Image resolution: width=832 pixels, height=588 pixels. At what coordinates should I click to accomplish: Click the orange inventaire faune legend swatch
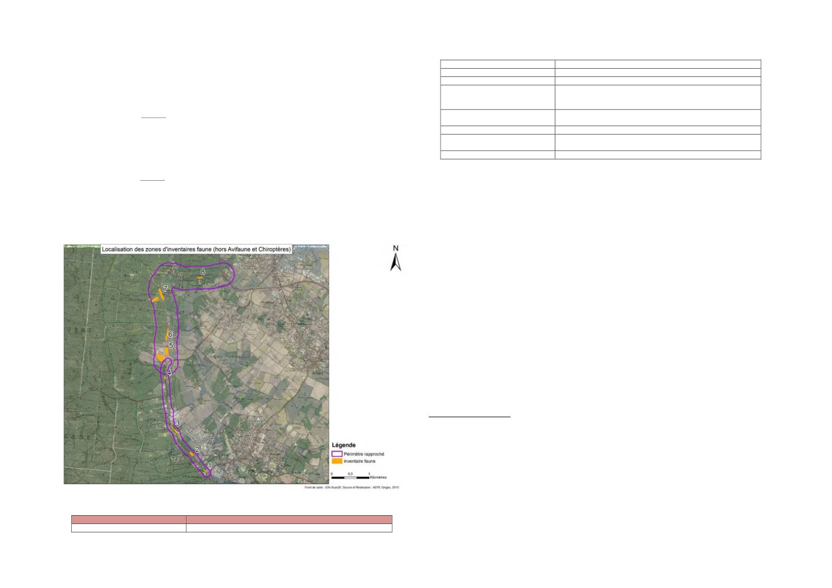tap(337, 461)
